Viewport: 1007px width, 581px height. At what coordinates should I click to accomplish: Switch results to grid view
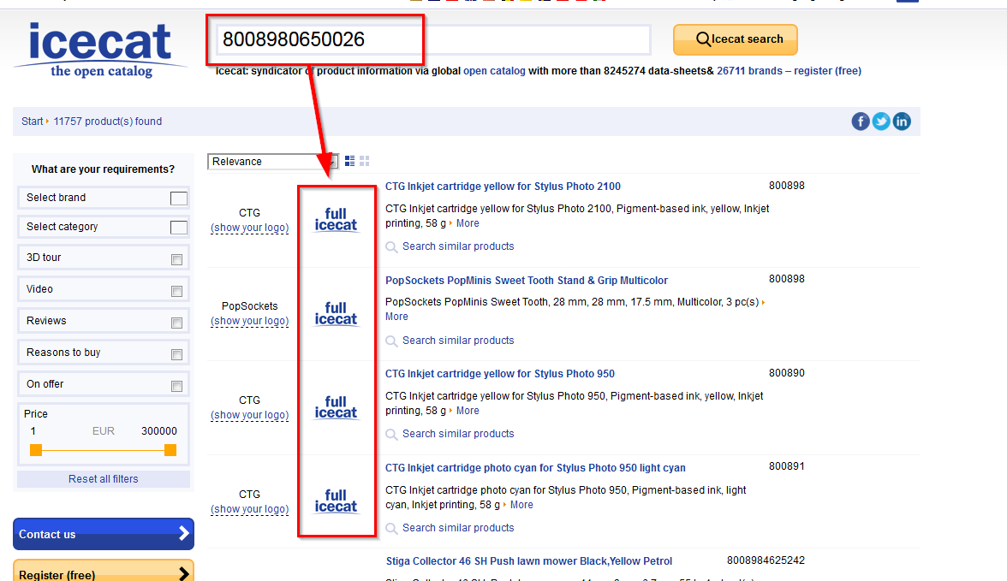(364, 161)
